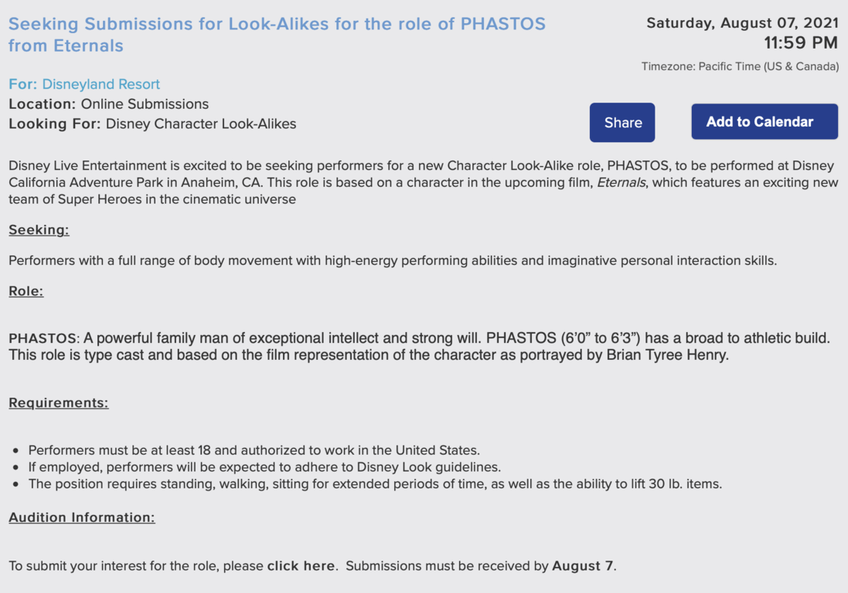This screenshot has width=848, height=593.
Task: Click the bold 'August 7' deadline text
Action: 582,566
